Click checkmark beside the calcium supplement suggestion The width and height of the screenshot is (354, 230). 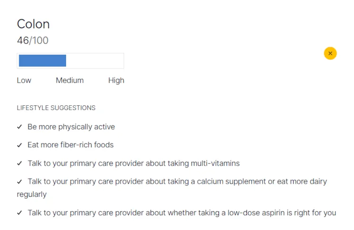point(20,182)
